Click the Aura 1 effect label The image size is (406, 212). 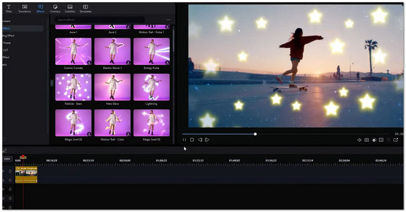tap(73, 32)
